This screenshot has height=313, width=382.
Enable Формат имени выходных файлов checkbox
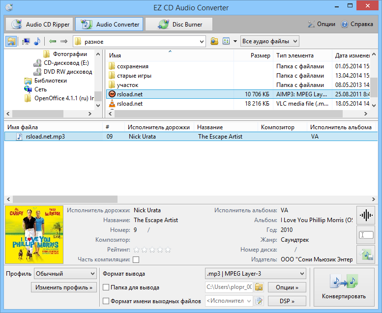pos(106,301)
